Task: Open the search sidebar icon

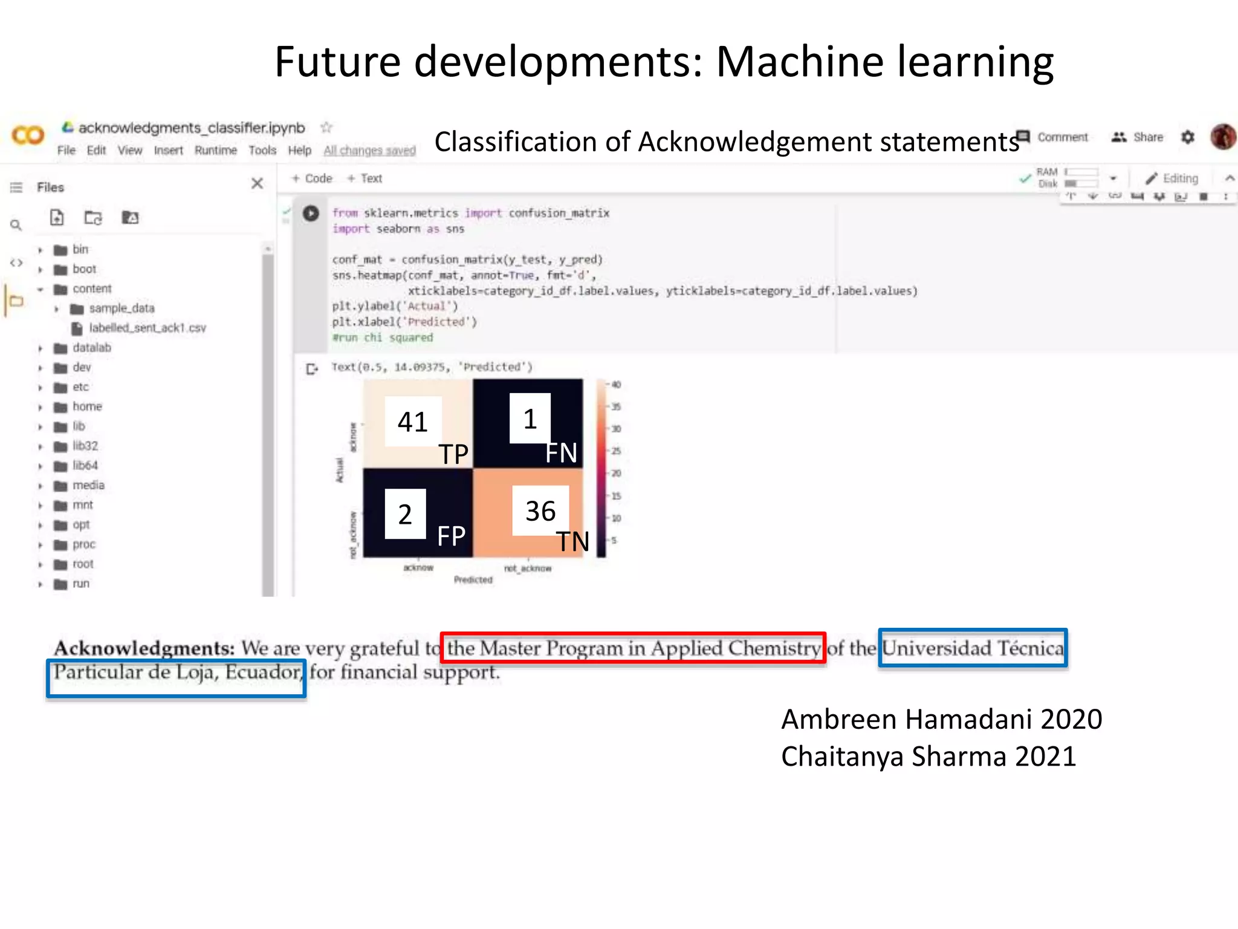Action: 16,225
